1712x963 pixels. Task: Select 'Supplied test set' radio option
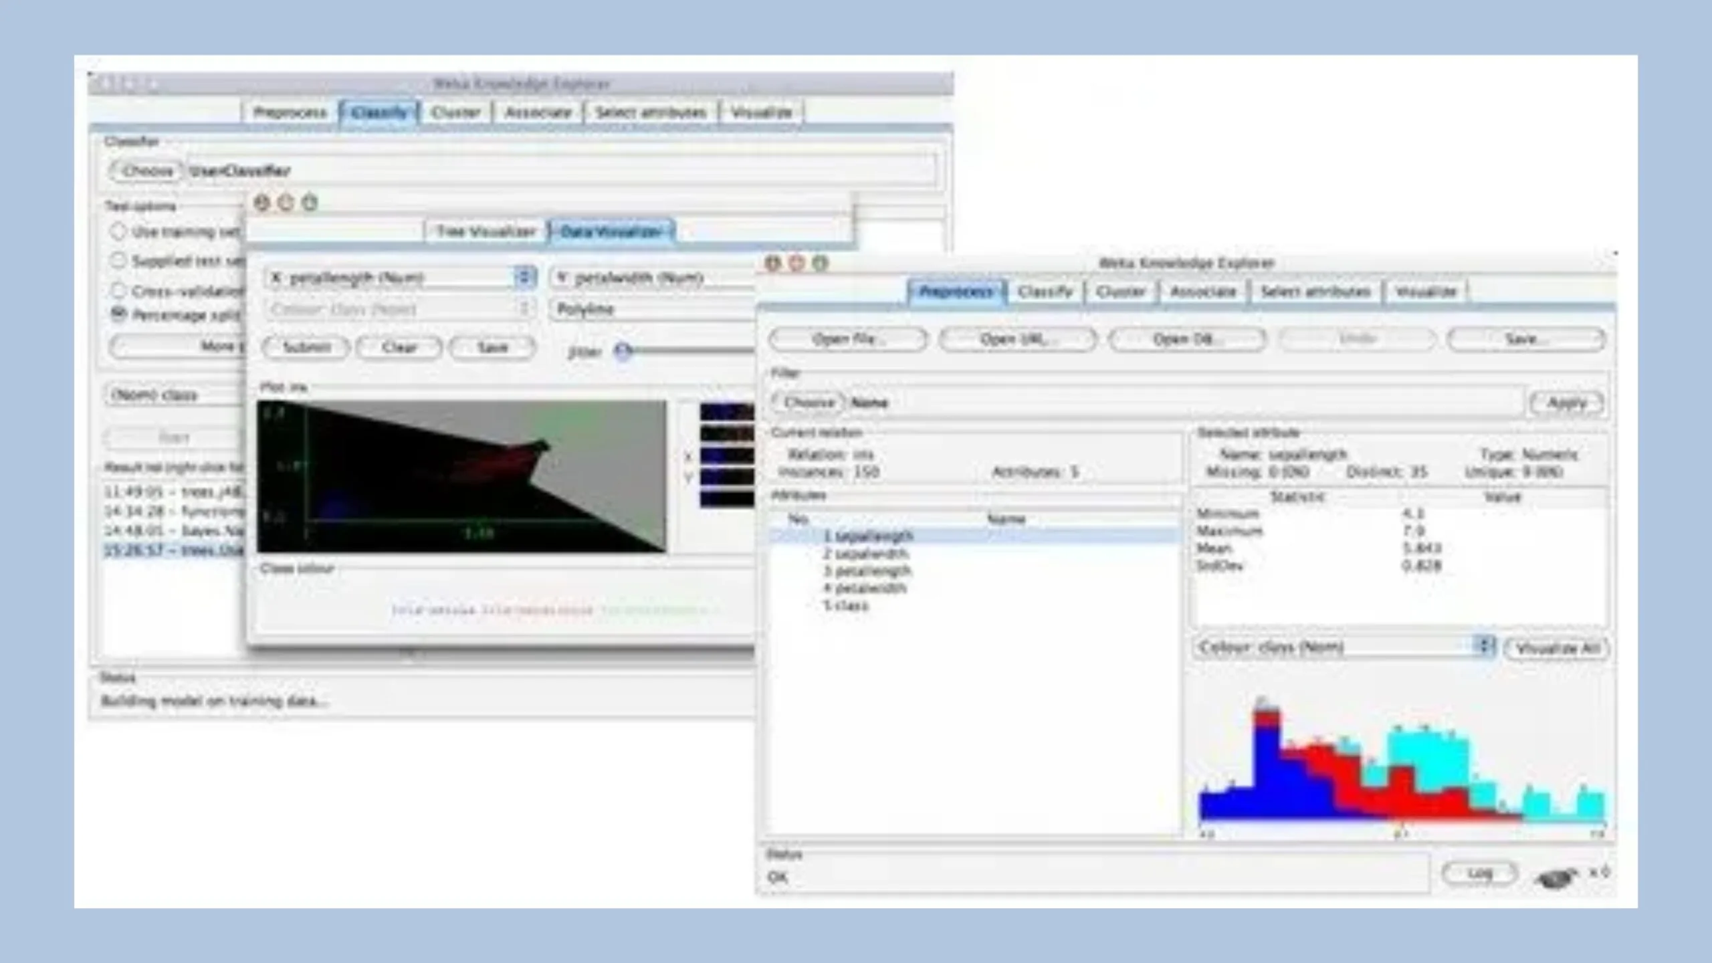coord(118,260)
